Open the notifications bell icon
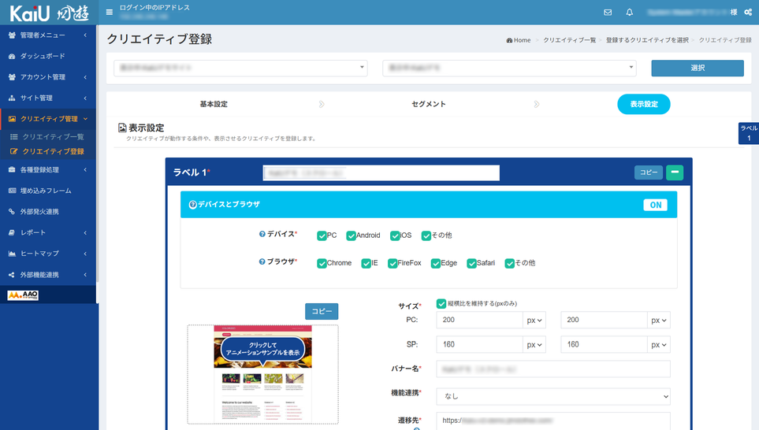The width and height of the screenshot is (759, 430). pos(629,12)
